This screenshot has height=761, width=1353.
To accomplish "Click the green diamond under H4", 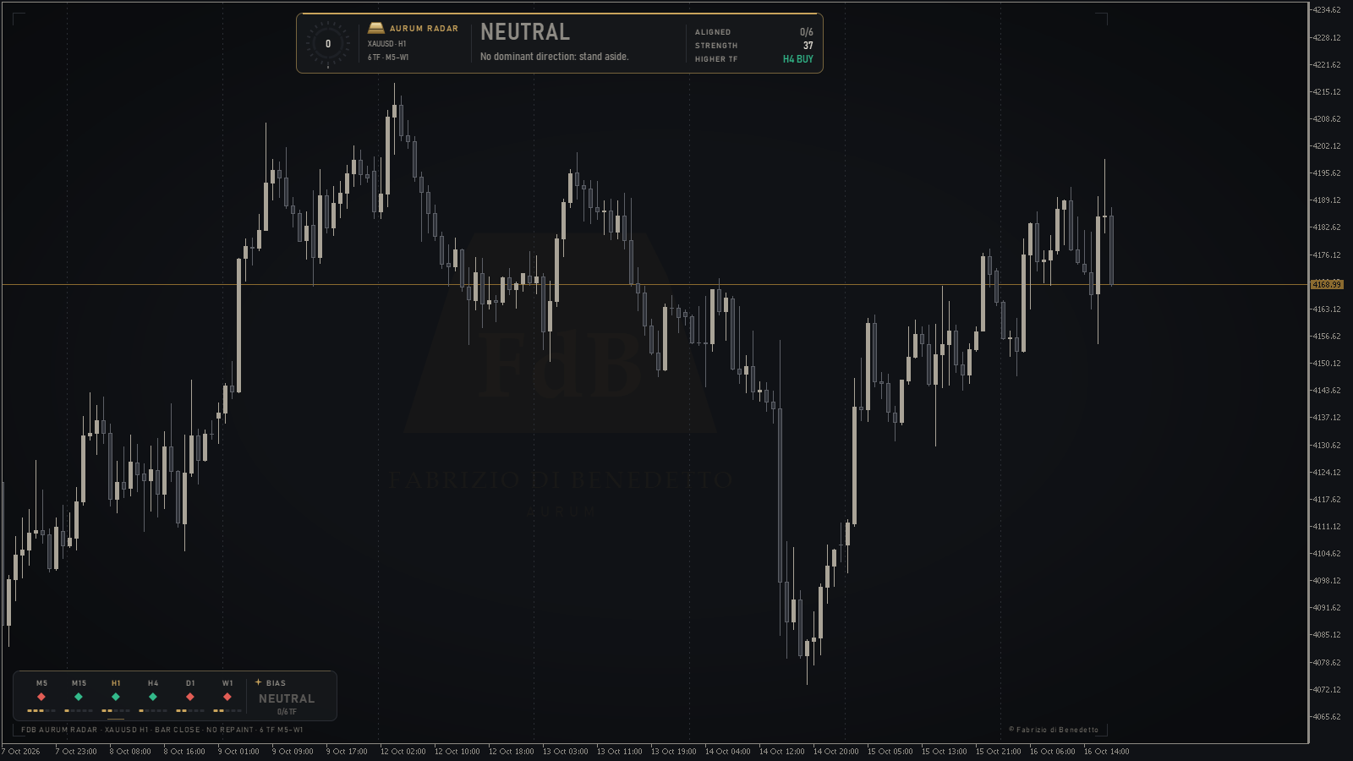I will point(153,697).
